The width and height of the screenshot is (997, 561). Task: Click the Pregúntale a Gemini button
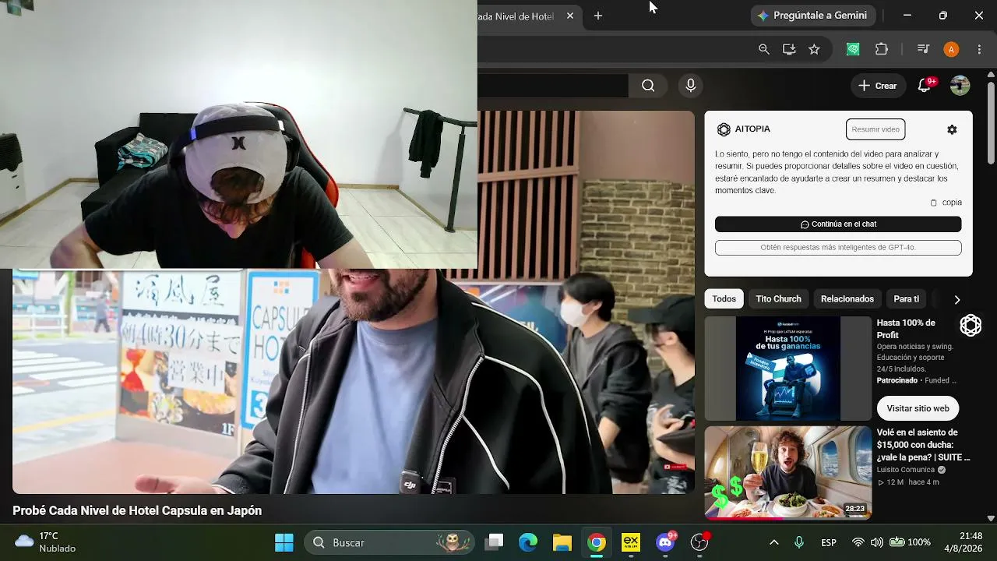(x=813, y=16)
